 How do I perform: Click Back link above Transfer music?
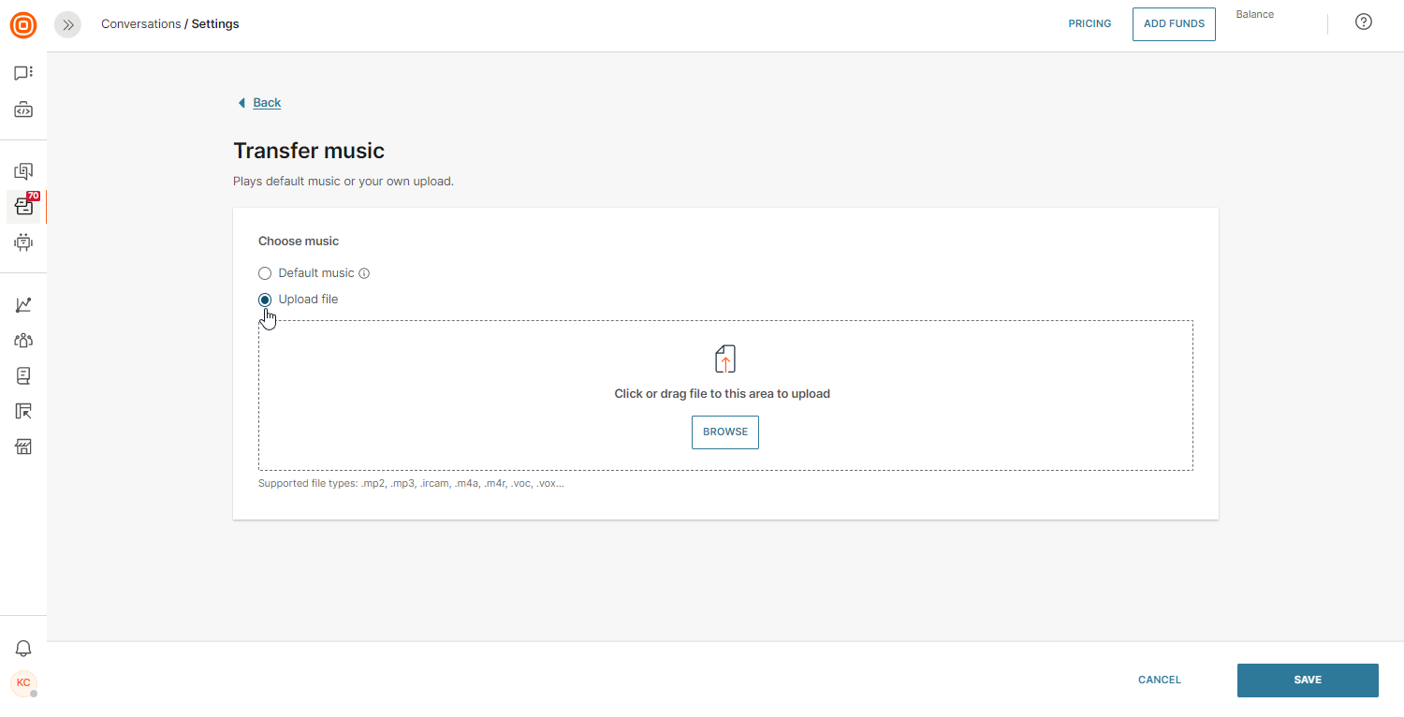point(267,103)
